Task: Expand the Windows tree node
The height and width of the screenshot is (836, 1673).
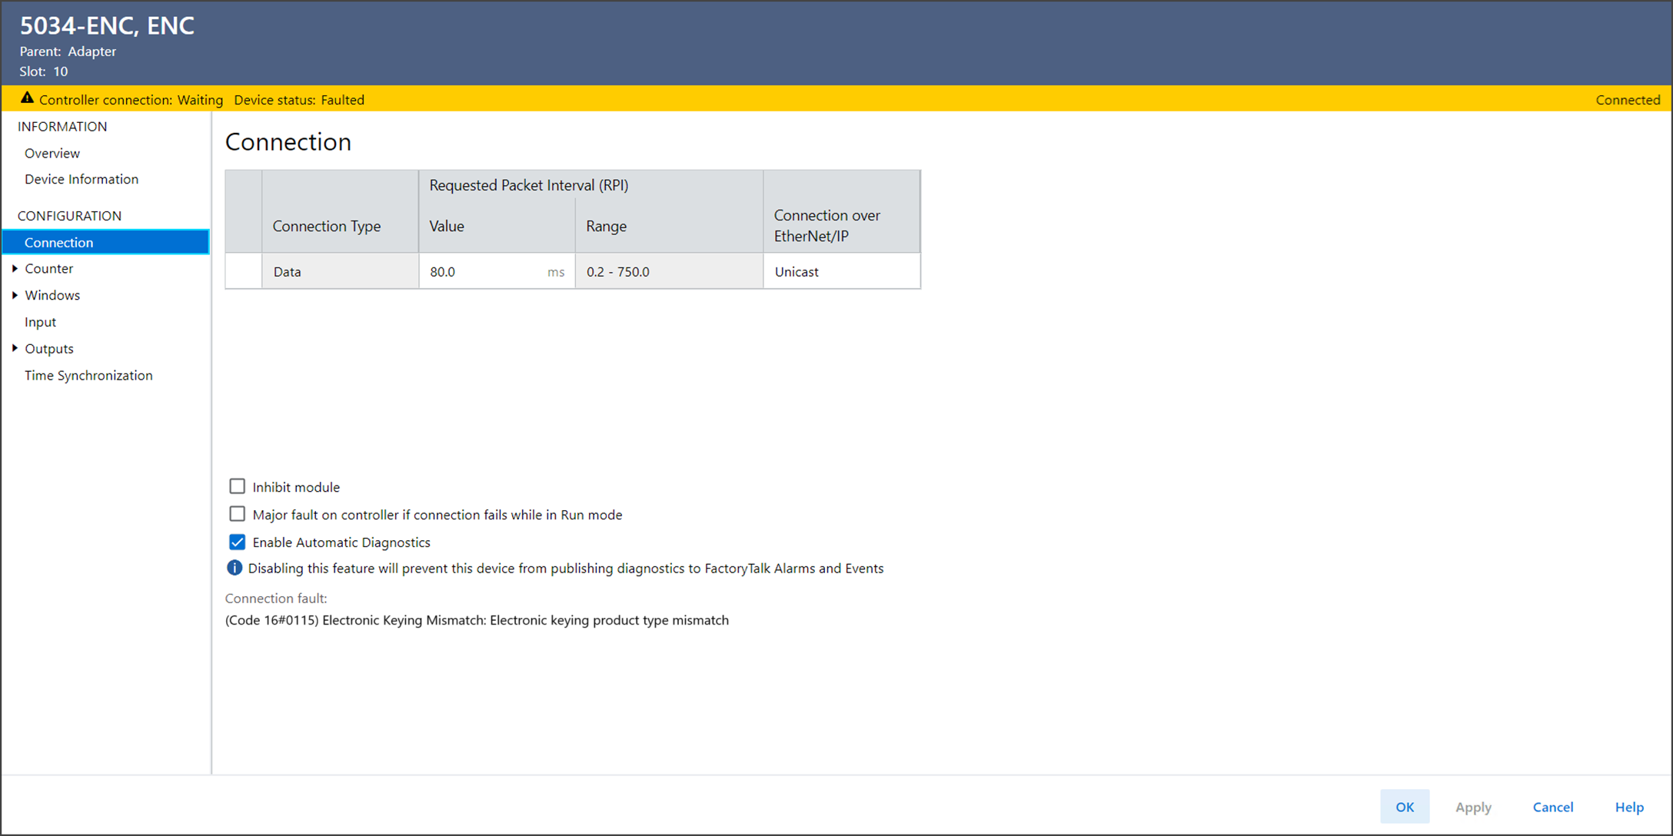Action: pos(15,295)
